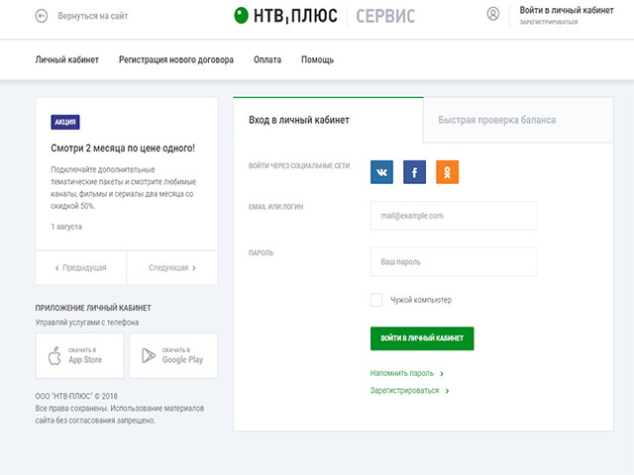This screenshot has height=475, width=634.
Task: Click the user profile icon in the header
Action: pos(493,14)
